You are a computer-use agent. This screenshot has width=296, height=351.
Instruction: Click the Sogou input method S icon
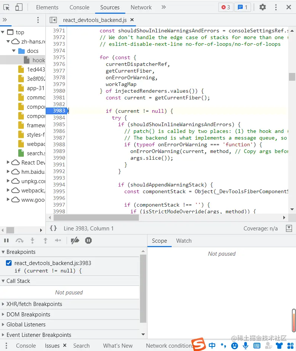pos(199,344)
